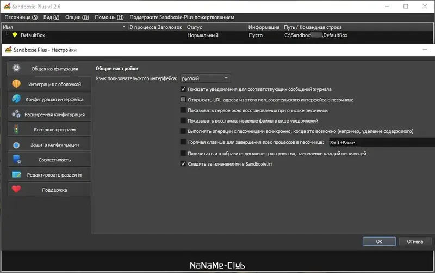The width and height of the screenshot is (435, 273).
Task: Click the Заголовок column header
Action: coord(170,27)
